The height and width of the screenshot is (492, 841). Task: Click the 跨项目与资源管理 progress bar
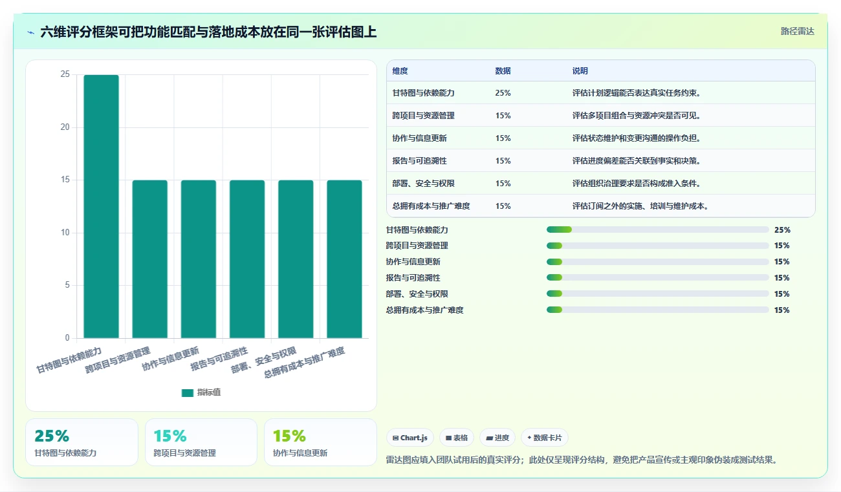(658, 246)
